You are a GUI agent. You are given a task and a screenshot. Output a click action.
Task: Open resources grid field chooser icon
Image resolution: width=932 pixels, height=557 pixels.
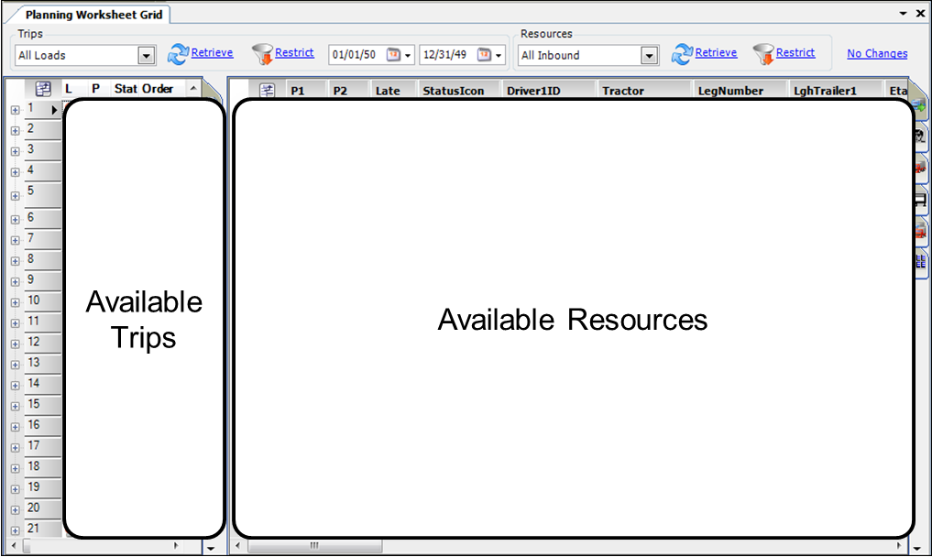tap(267, 91)
